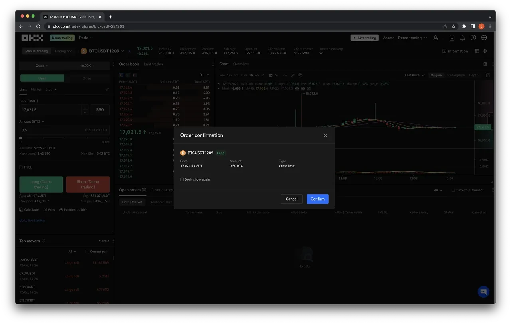The width and height of the screenshot is (511, 324).
Task: Click the layout icon next to Information
Action: pyautogui.click(x=477, y=51)
